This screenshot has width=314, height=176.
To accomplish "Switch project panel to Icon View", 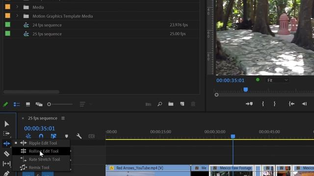I will pos(28,104).
